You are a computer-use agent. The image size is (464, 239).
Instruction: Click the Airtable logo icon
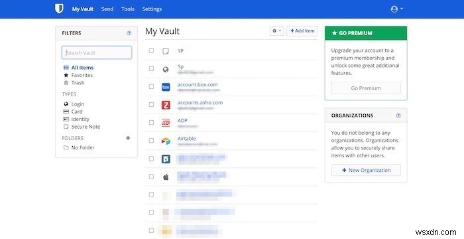(x=166, y=141)
